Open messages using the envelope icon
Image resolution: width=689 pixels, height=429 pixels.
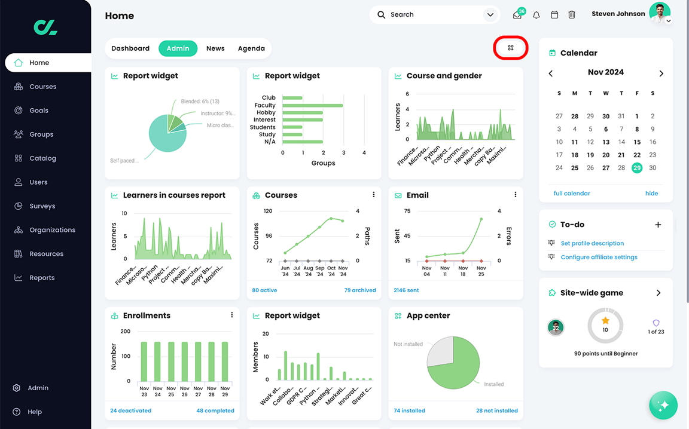click(x=517, y=15)
